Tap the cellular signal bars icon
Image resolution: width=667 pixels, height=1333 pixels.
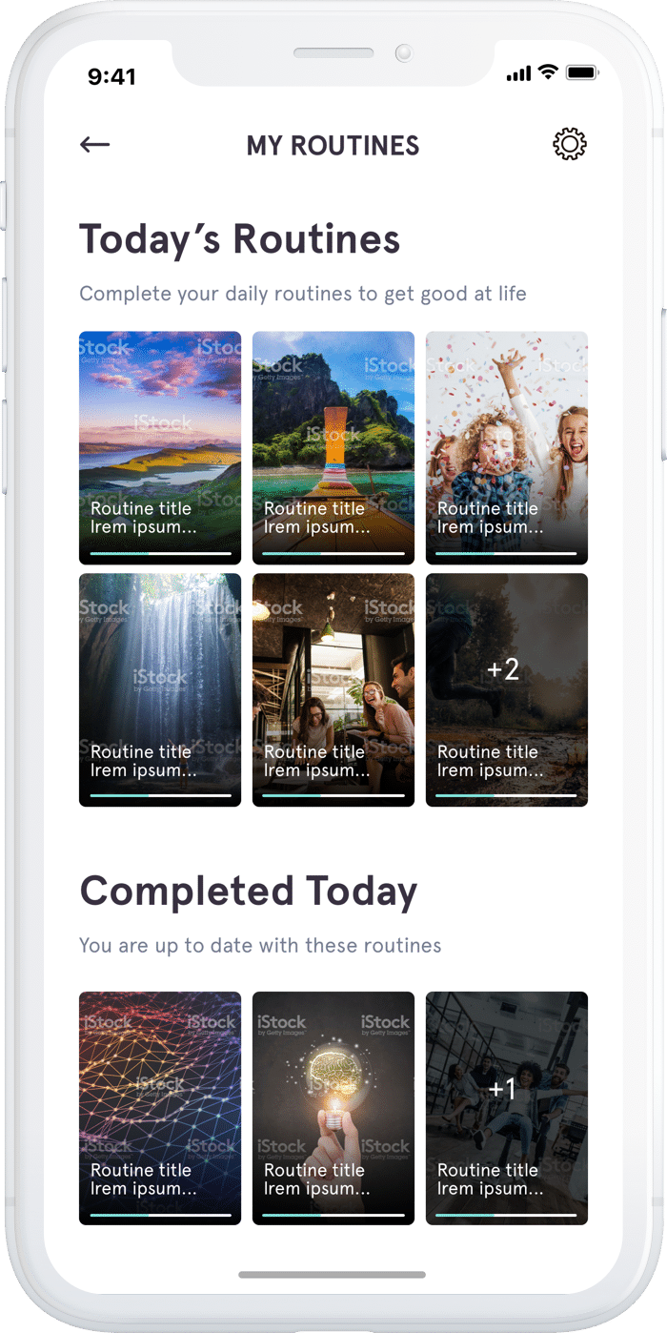coord(518,73)
